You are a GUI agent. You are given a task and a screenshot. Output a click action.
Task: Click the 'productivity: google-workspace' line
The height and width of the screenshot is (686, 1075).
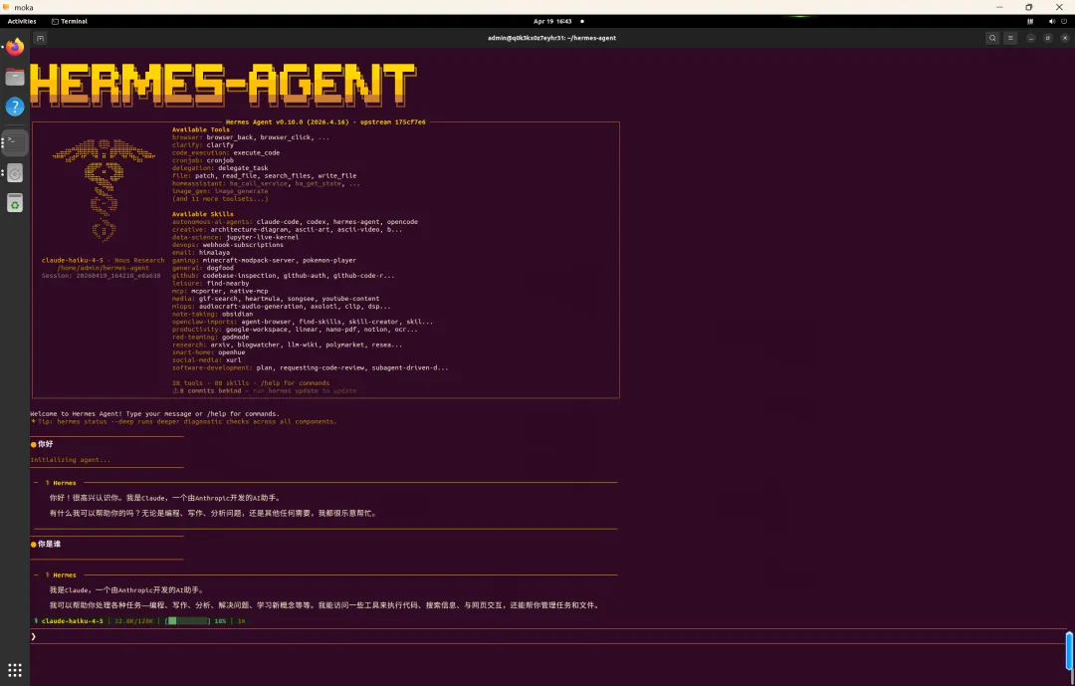point(295,330)
